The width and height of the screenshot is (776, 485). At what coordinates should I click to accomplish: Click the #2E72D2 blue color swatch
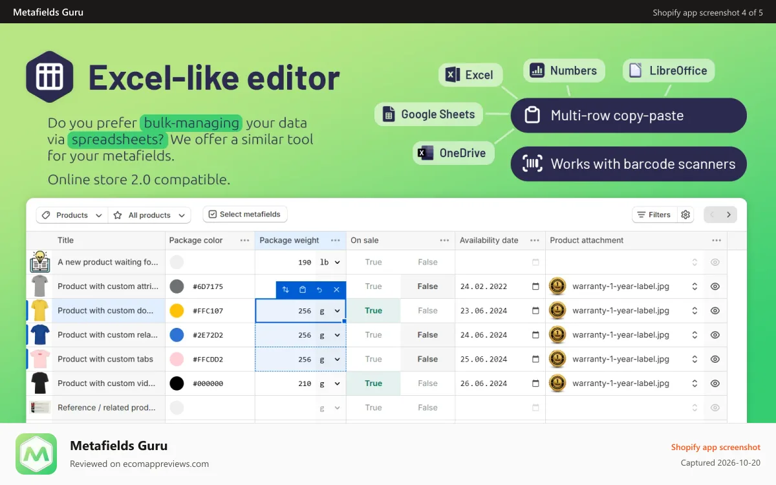point(177,335)
